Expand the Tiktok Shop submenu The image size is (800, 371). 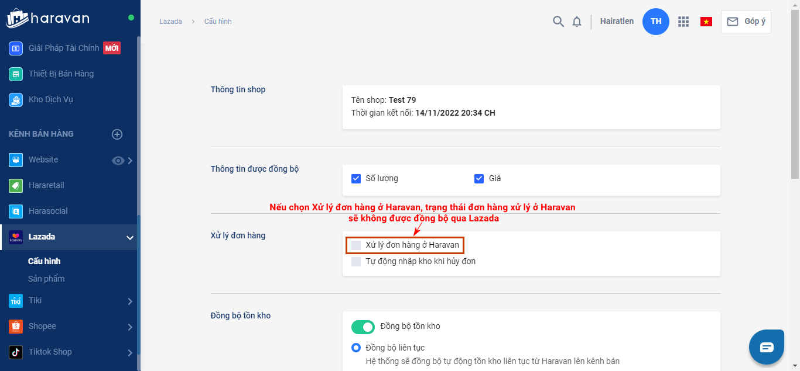click(130, 352)
